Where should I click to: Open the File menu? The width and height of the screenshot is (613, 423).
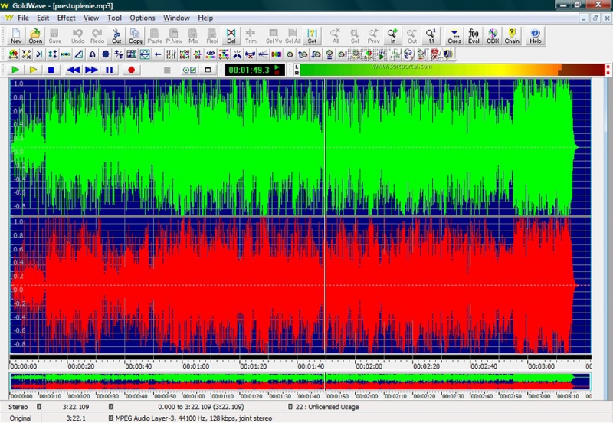click(x=23, y=18)
